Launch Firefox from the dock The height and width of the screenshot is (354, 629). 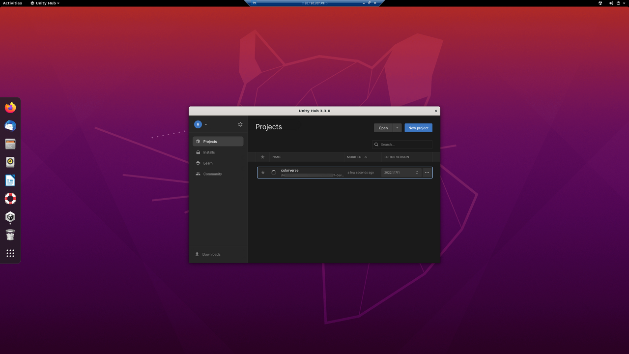pos(10,108)
